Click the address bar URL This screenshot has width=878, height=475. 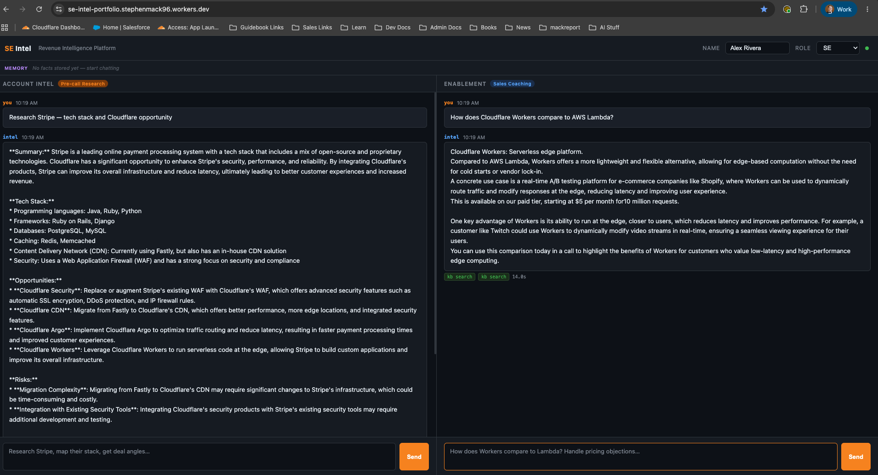[138, 9]
